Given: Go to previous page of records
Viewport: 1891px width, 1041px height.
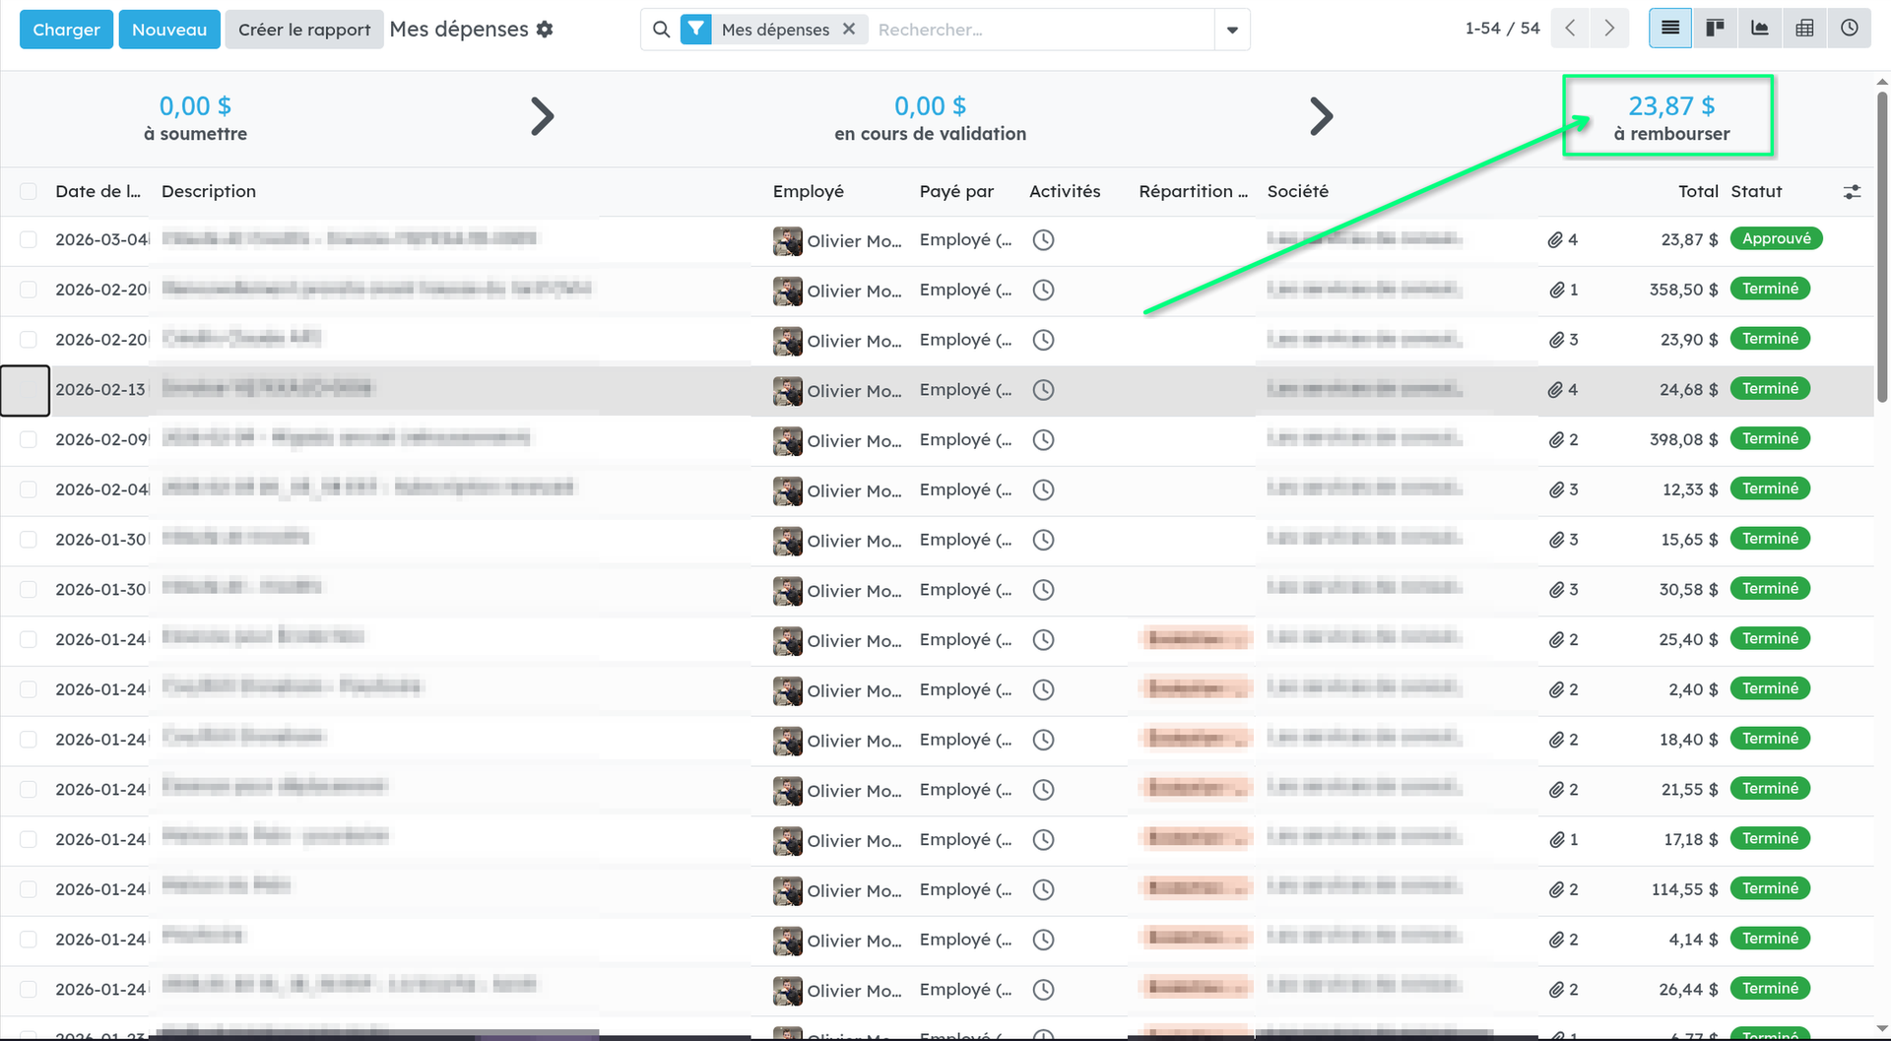Looking at the screenshot, I should pos(1570,29).
